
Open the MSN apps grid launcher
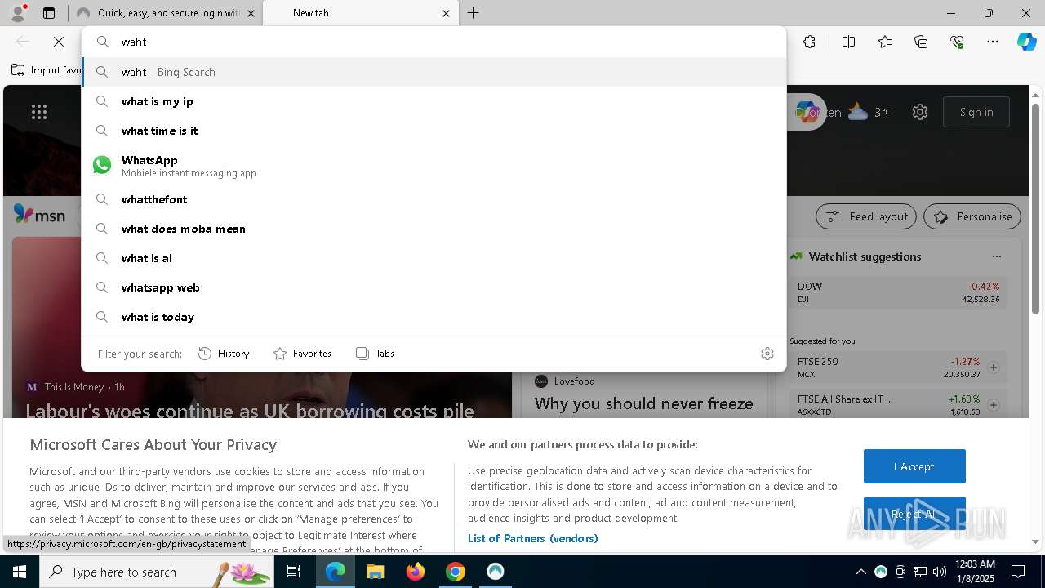click(x=39, y=112)
